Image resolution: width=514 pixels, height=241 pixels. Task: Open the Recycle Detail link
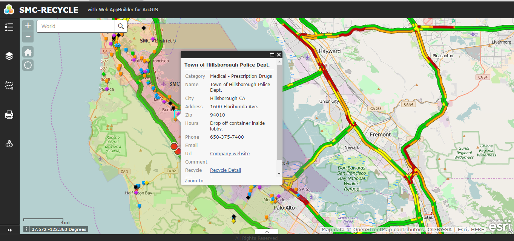[226, 170]
